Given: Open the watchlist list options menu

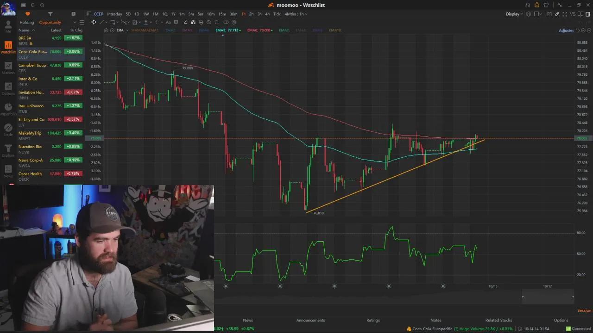Looking at the screenshot, I should pyautogui.click(x=82, y=22).
